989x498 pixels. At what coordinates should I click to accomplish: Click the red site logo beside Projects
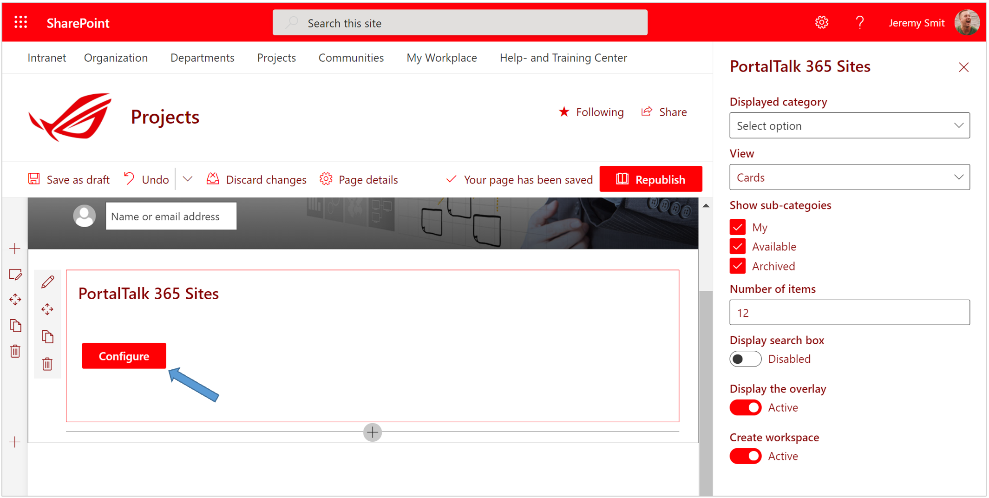(71, 117)
